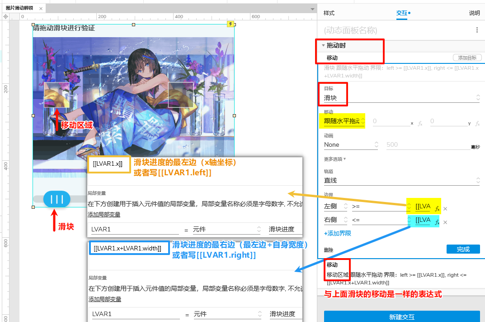The height and width of the screenshot is (322, 485).
Task: Click the 500 milliseconds duration field
Action: (428, 145)
